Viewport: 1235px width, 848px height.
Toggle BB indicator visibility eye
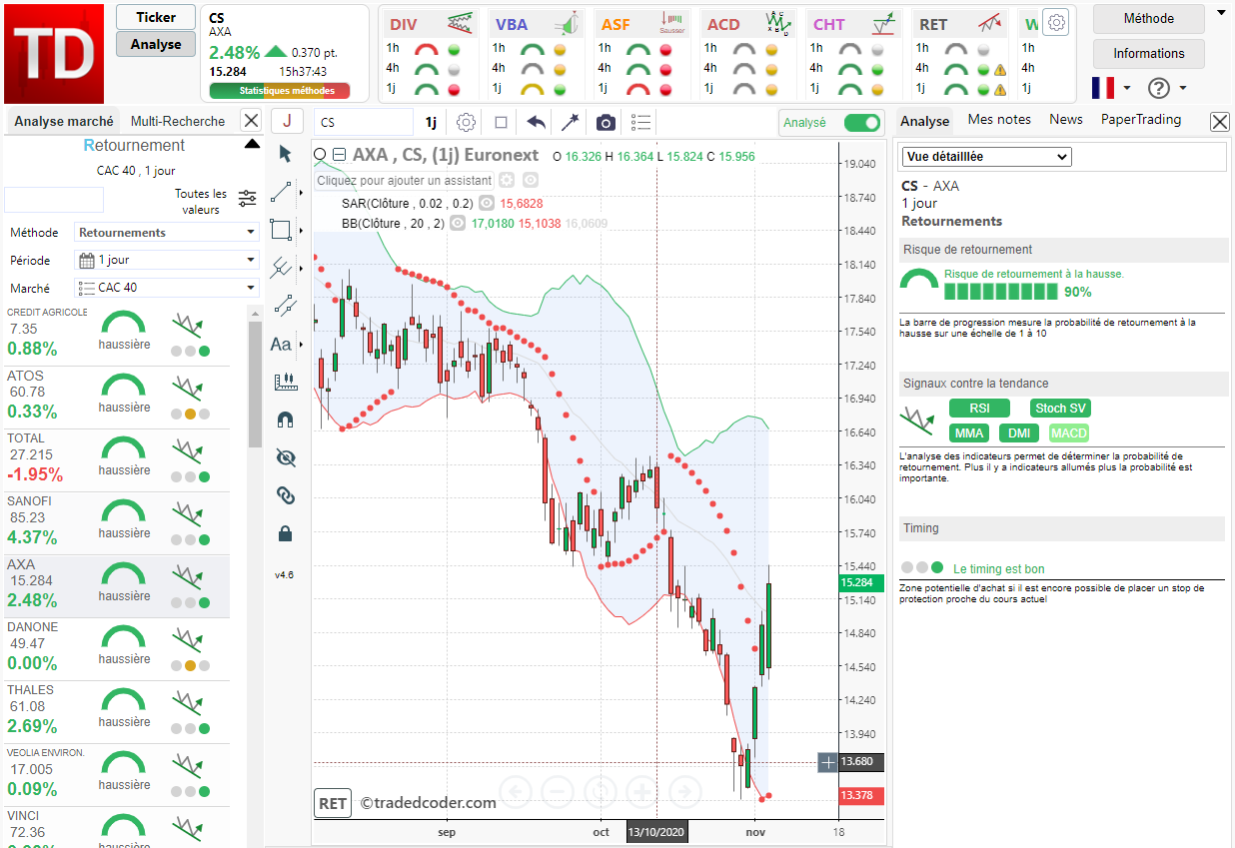pyautogui.click(x=458, y=224)
